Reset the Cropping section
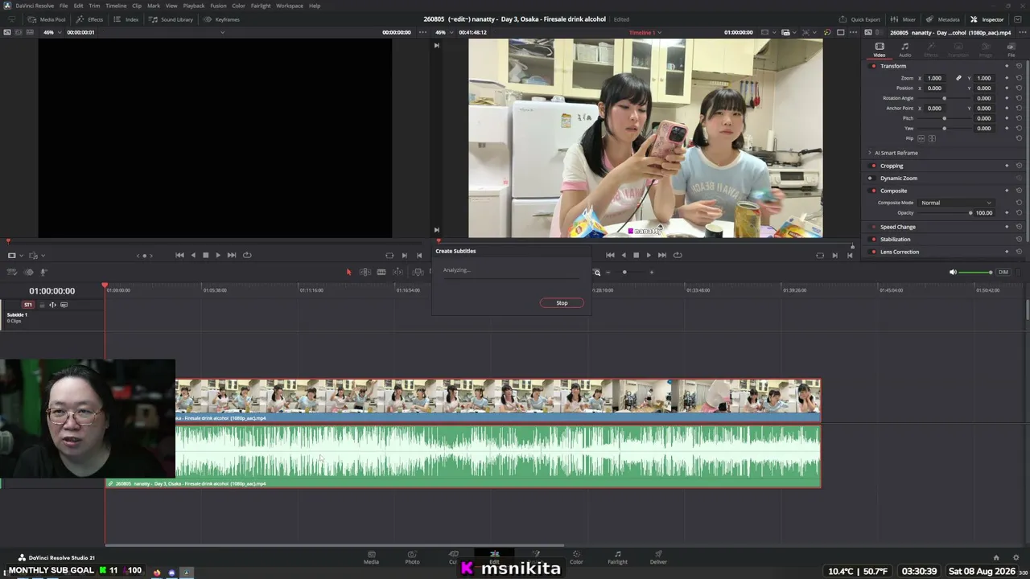The height and width of the screenshot is (579, 1030). click(x=1019, y=166)
